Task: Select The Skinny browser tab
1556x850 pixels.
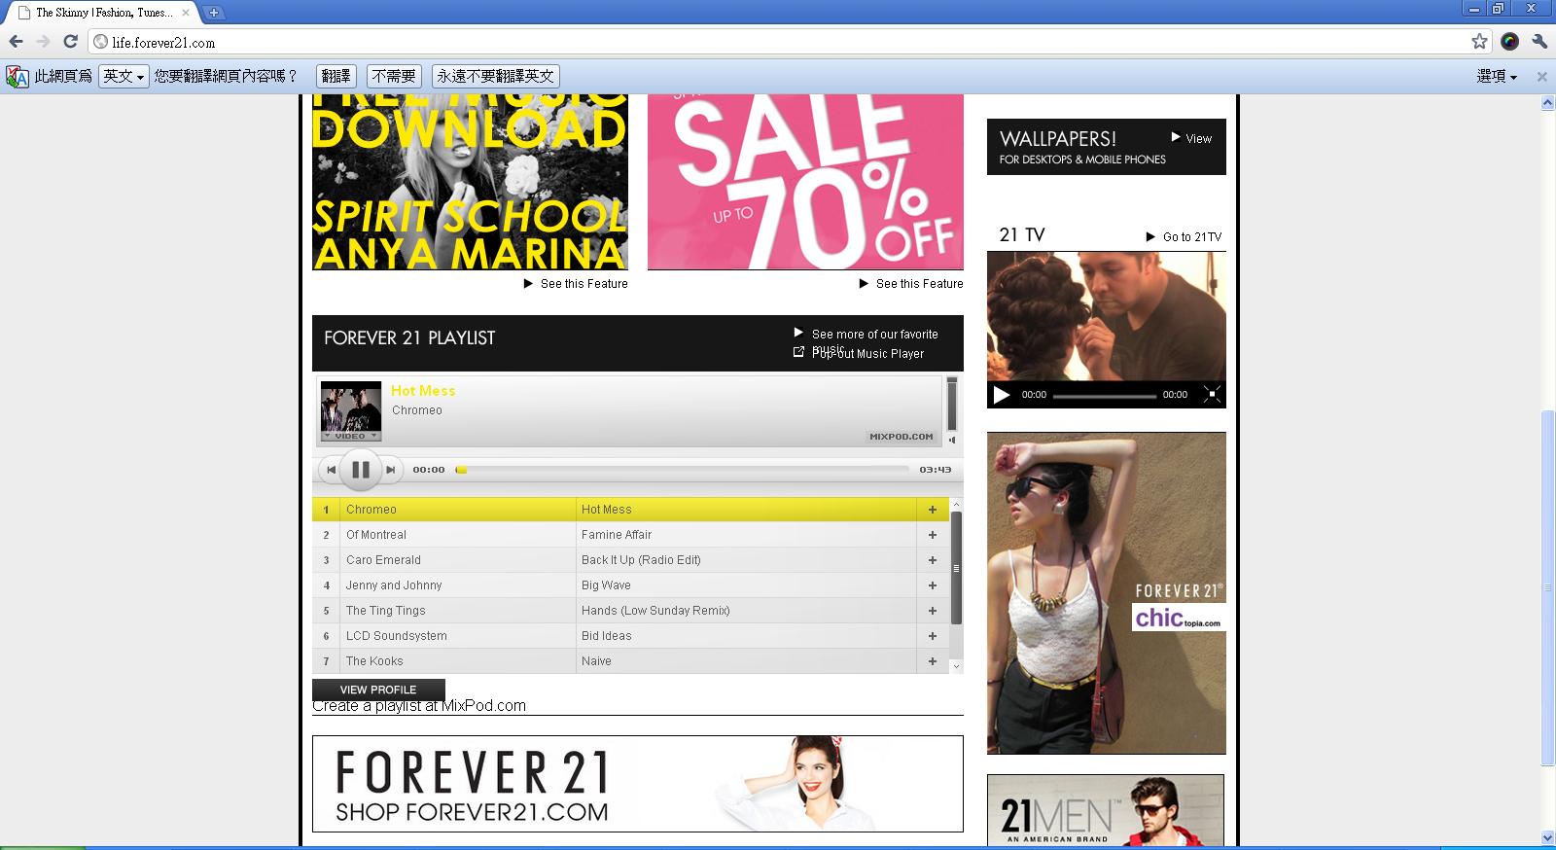Action: (102, 13)
